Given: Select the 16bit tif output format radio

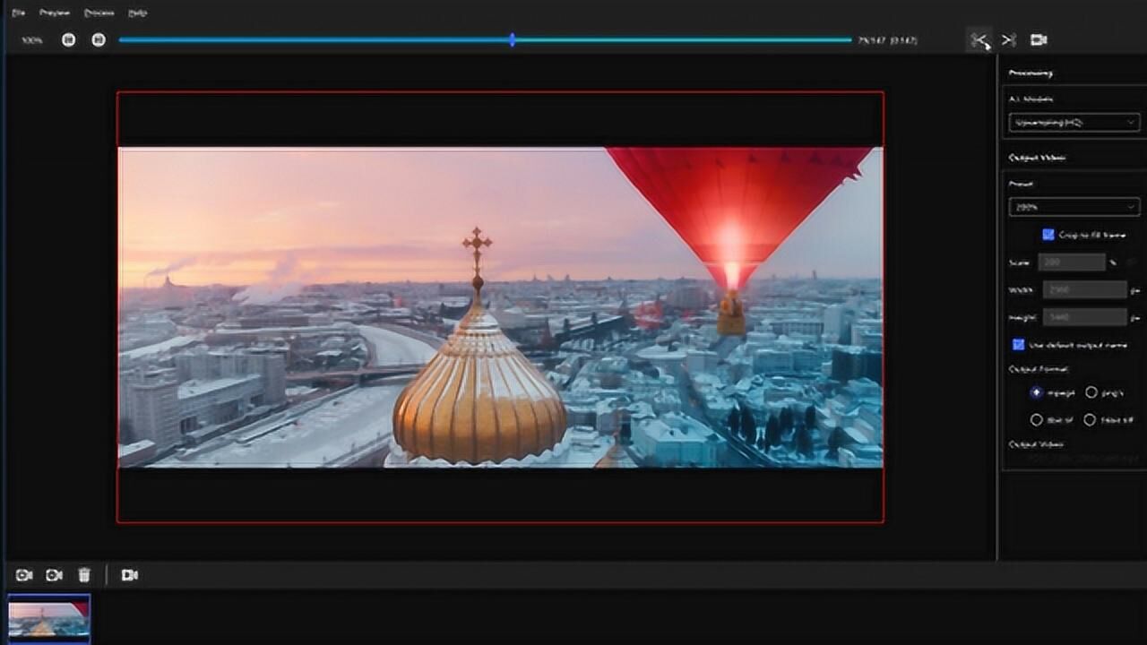Looking at the screenshot, I should point(1090,419).
